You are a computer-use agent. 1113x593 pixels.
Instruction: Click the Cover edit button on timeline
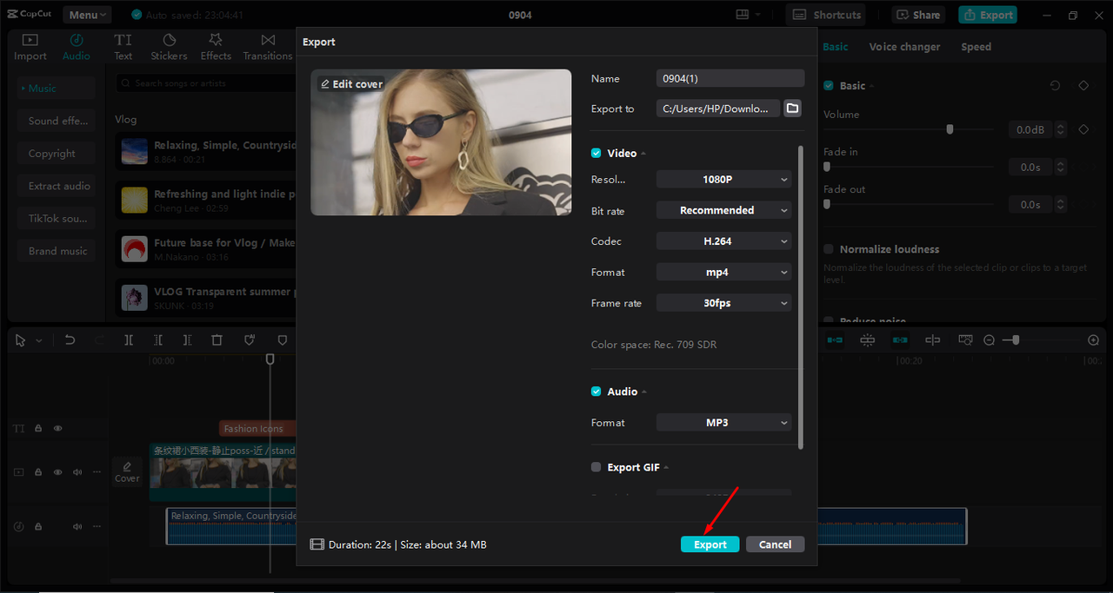click(127, 472)
